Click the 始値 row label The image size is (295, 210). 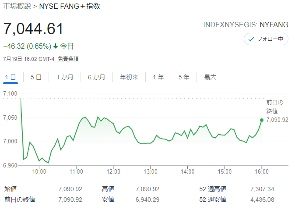point(11,189)
